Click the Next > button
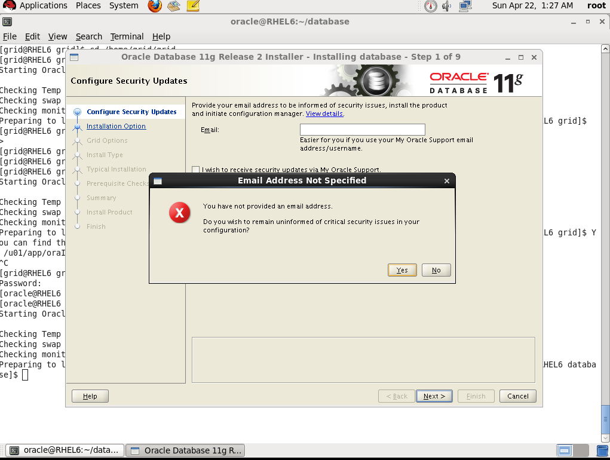610x460 pixels. click(434, 396)
